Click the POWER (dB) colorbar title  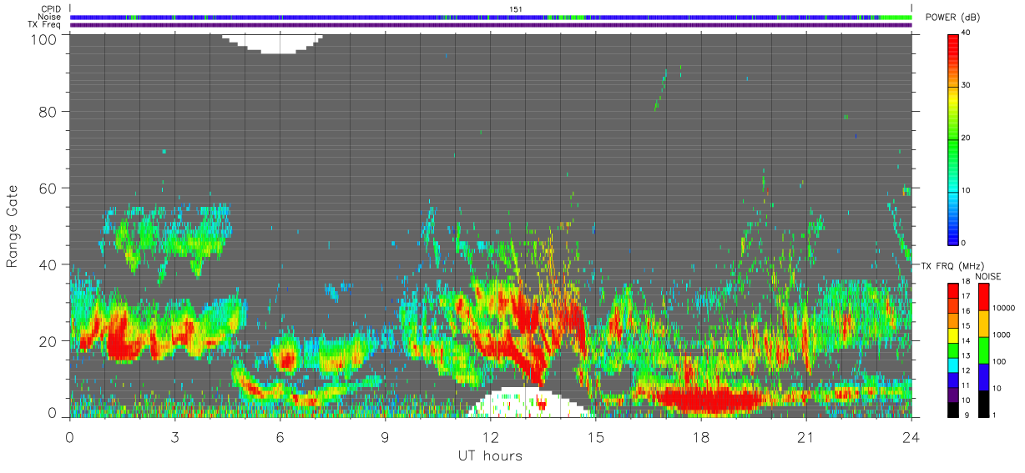pos(951,18)
